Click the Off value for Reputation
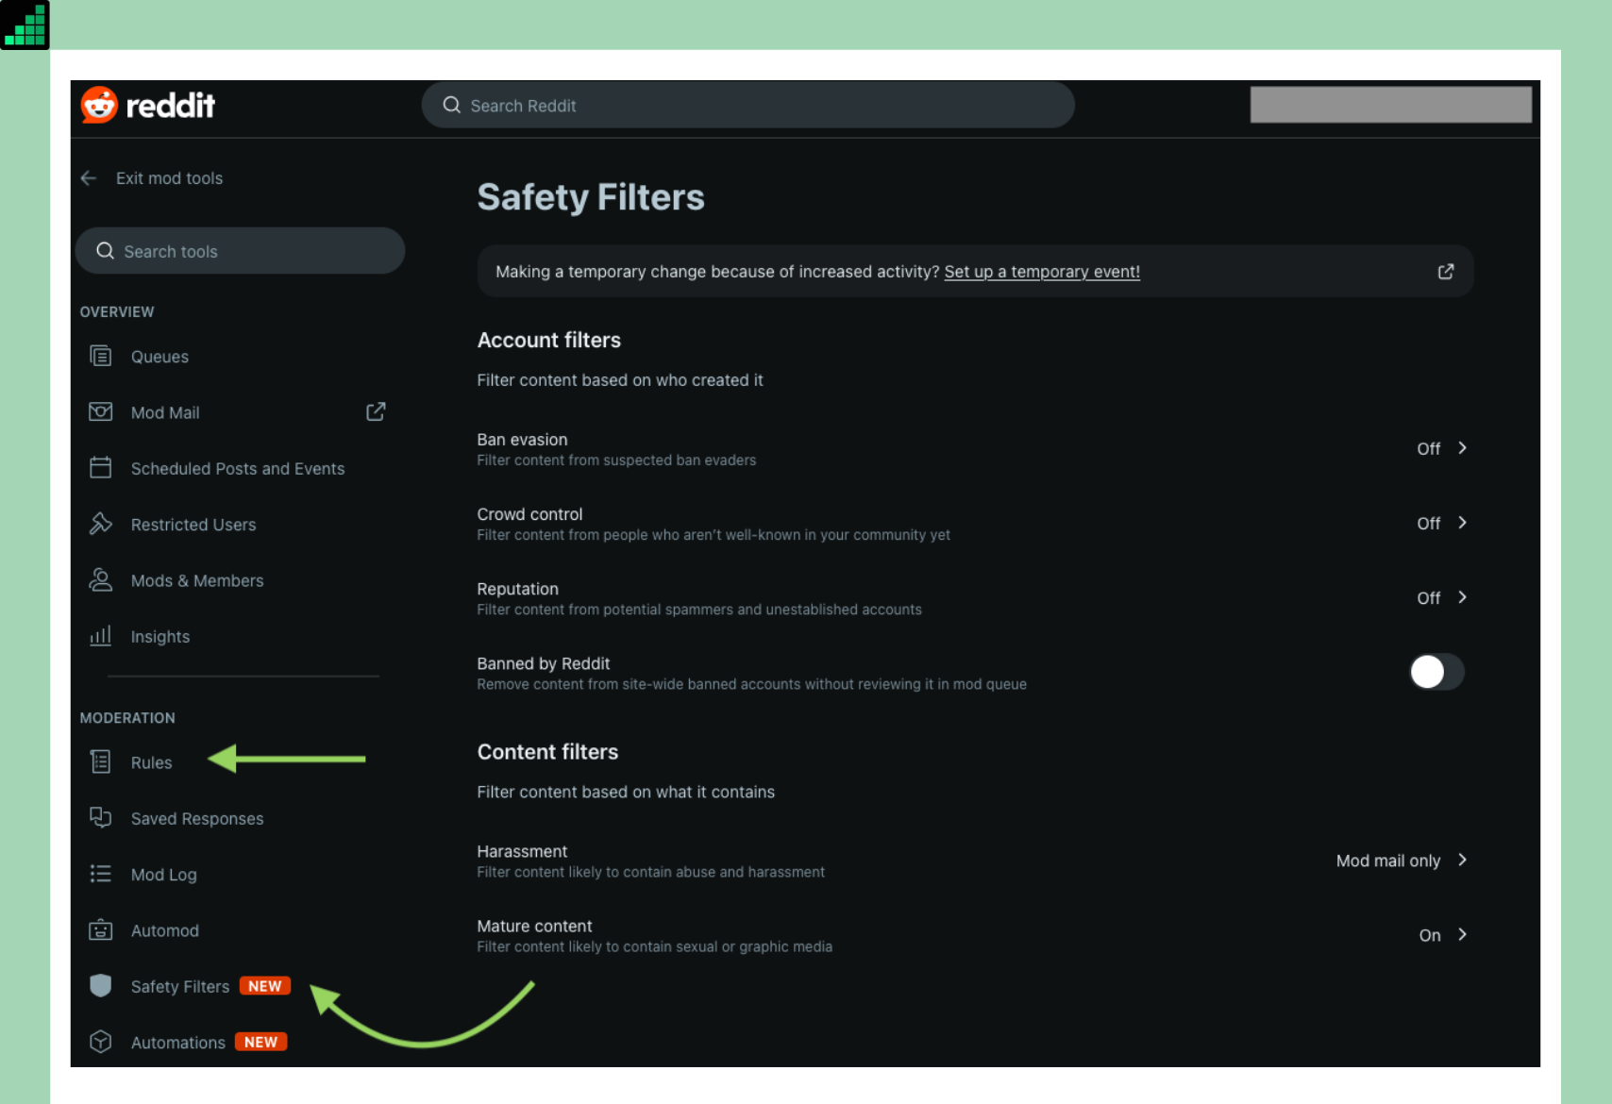This screenshot has height=1104, width=1612. (x=1428, y=597)
